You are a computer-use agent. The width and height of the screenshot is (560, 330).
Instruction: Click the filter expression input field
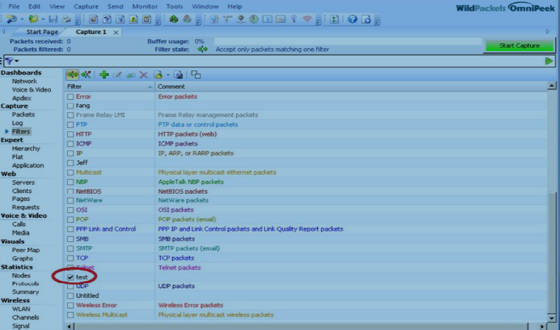coord(281,61)
